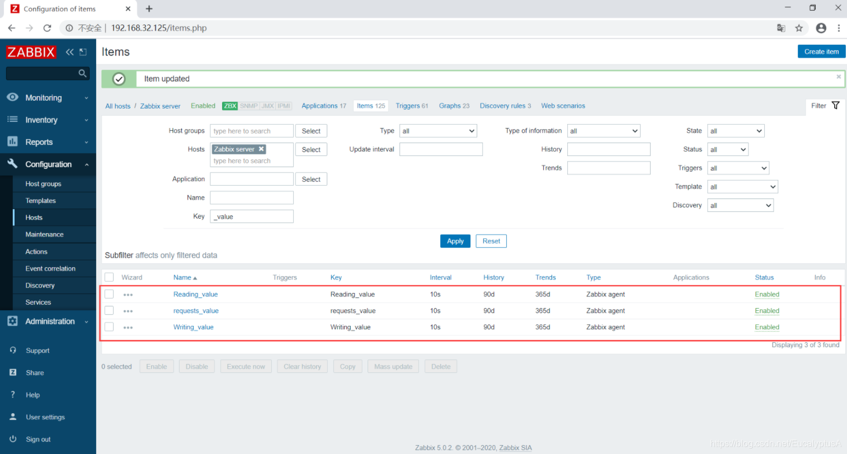Click the sidebar search magnifier icon
The image size is (847, 454).
pos(82,73)
